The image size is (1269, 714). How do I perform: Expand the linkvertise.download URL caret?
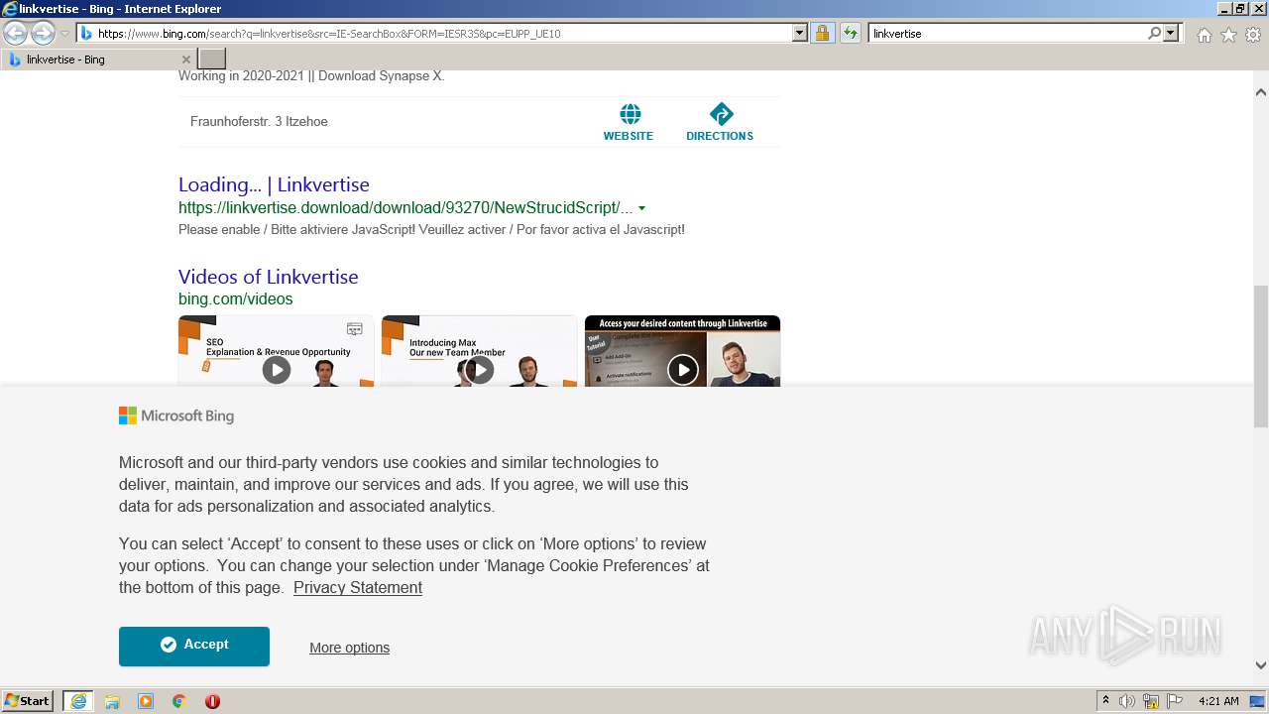point(642,208)
